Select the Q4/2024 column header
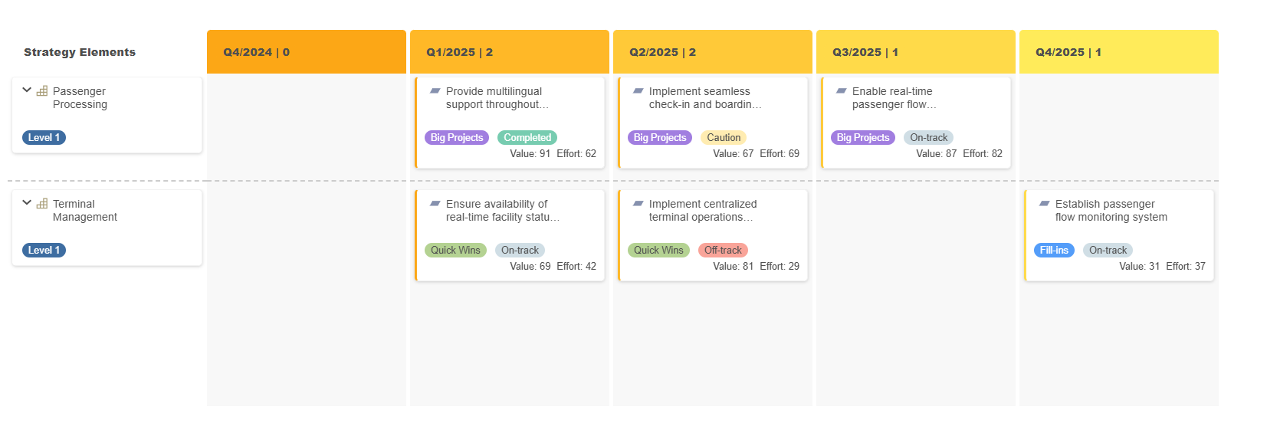This screenshot has width=1267, height=423. click(x=307, y=52)
